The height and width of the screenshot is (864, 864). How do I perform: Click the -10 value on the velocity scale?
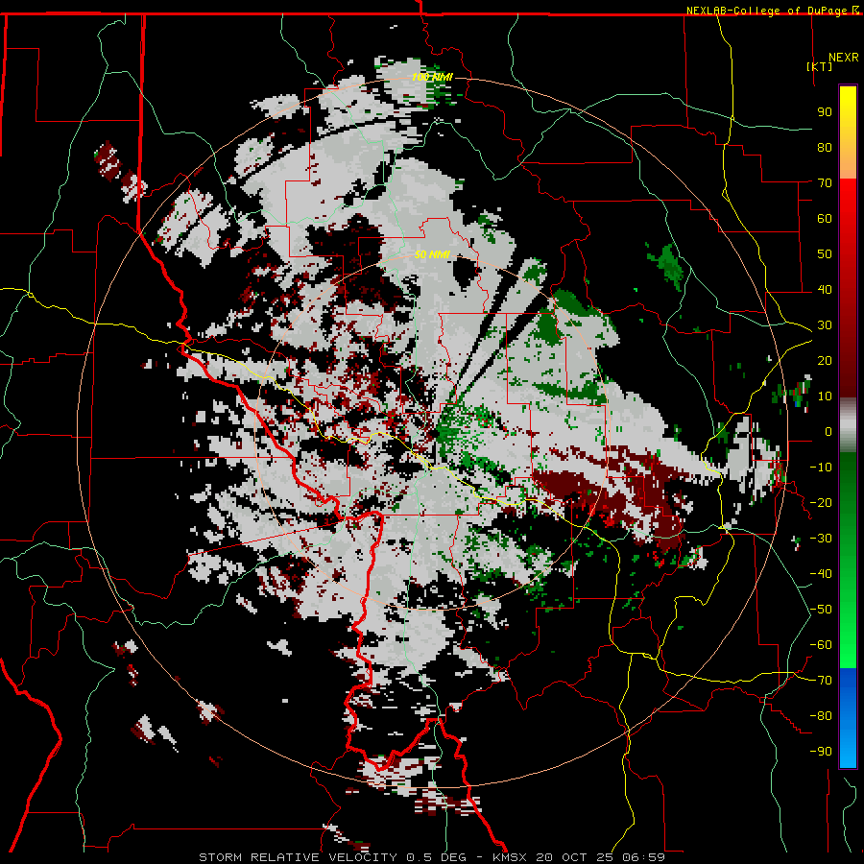point(821,468)
